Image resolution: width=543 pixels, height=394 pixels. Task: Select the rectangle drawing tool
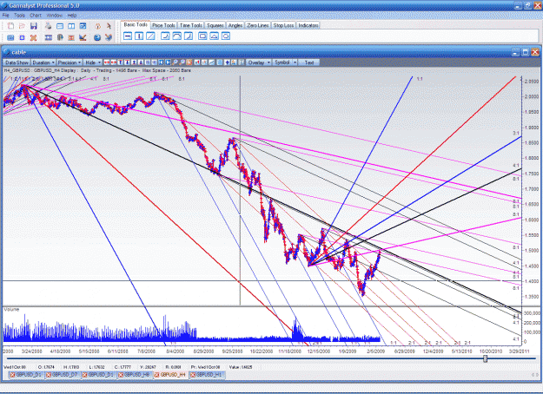203,36
